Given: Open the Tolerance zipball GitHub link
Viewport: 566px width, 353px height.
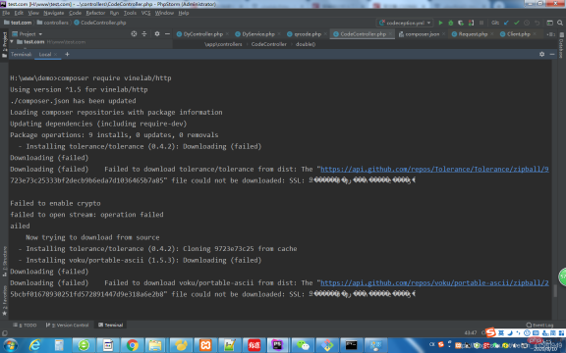Looking at the screenshot, I should (434, 169).
